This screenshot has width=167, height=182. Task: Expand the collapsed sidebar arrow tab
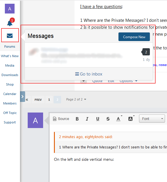pyautogui.click(x=23, y=96)
